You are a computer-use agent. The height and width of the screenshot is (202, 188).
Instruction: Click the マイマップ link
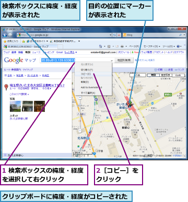tap(28, 70)
